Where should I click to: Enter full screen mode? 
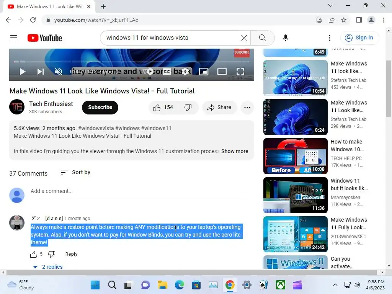click(x=240, y=72)
